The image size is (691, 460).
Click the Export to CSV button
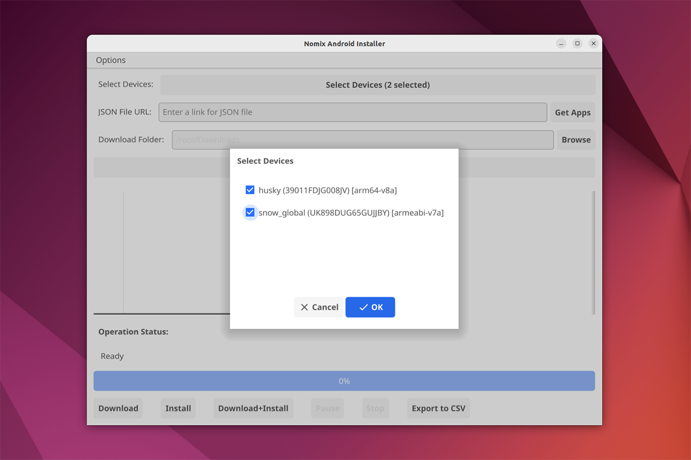[x=438, y=408]
